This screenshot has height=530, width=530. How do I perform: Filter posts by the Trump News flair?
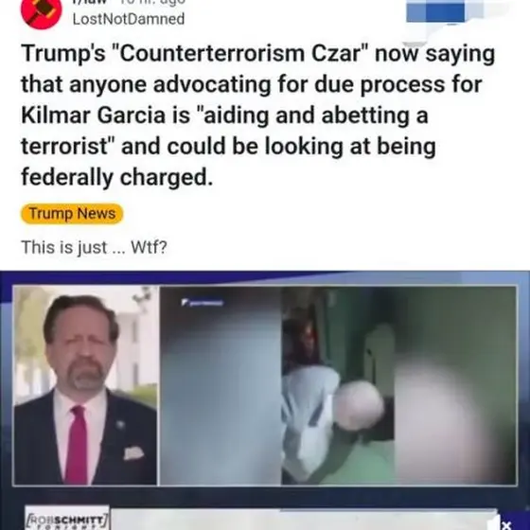[72, 214]
